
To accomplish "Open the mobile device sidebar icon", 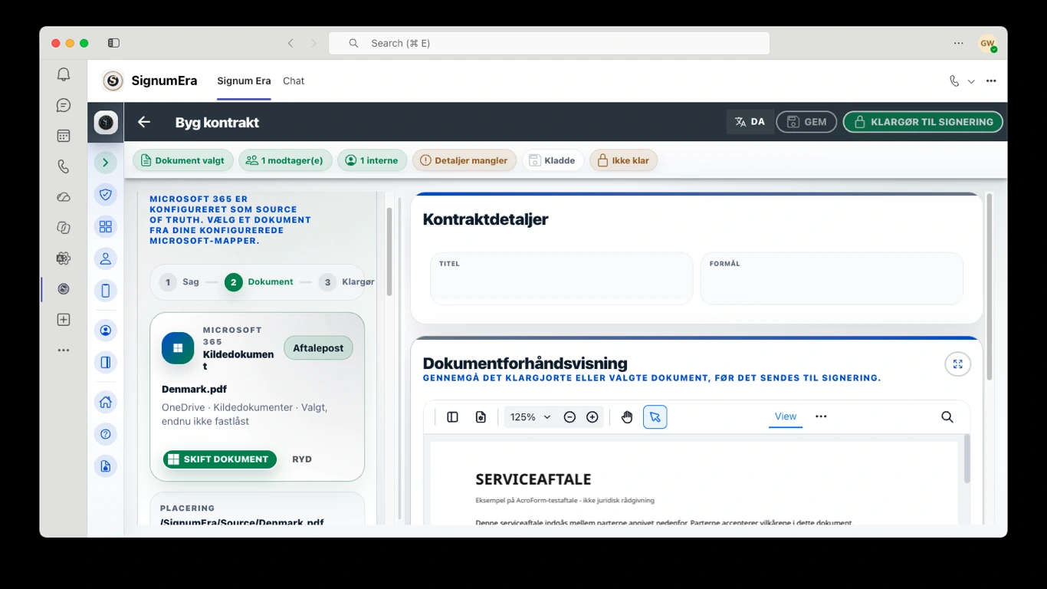I will point(106,291).
